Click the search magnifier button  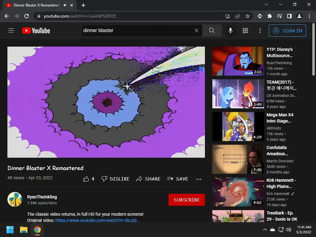coord(212,31)
